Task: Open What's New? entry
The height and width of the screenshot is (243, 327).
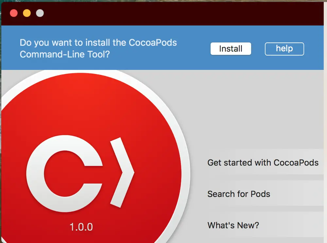Action: point(263,225)
